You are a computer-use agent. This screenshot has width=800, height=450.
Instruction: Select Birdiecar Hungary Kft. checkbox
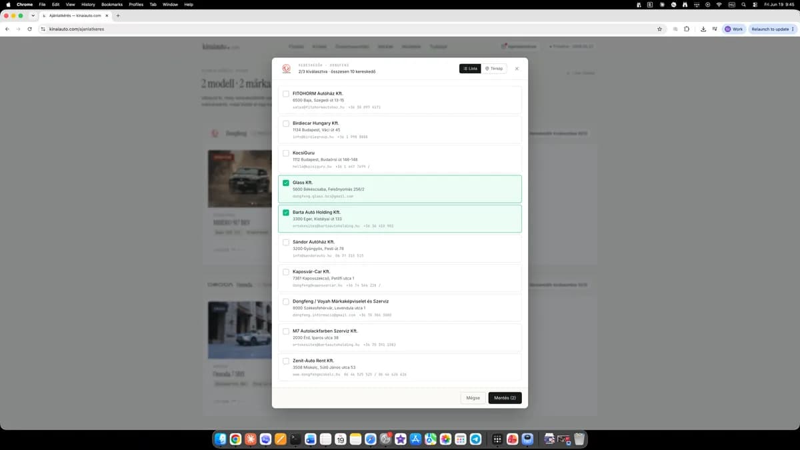[286, 123]
